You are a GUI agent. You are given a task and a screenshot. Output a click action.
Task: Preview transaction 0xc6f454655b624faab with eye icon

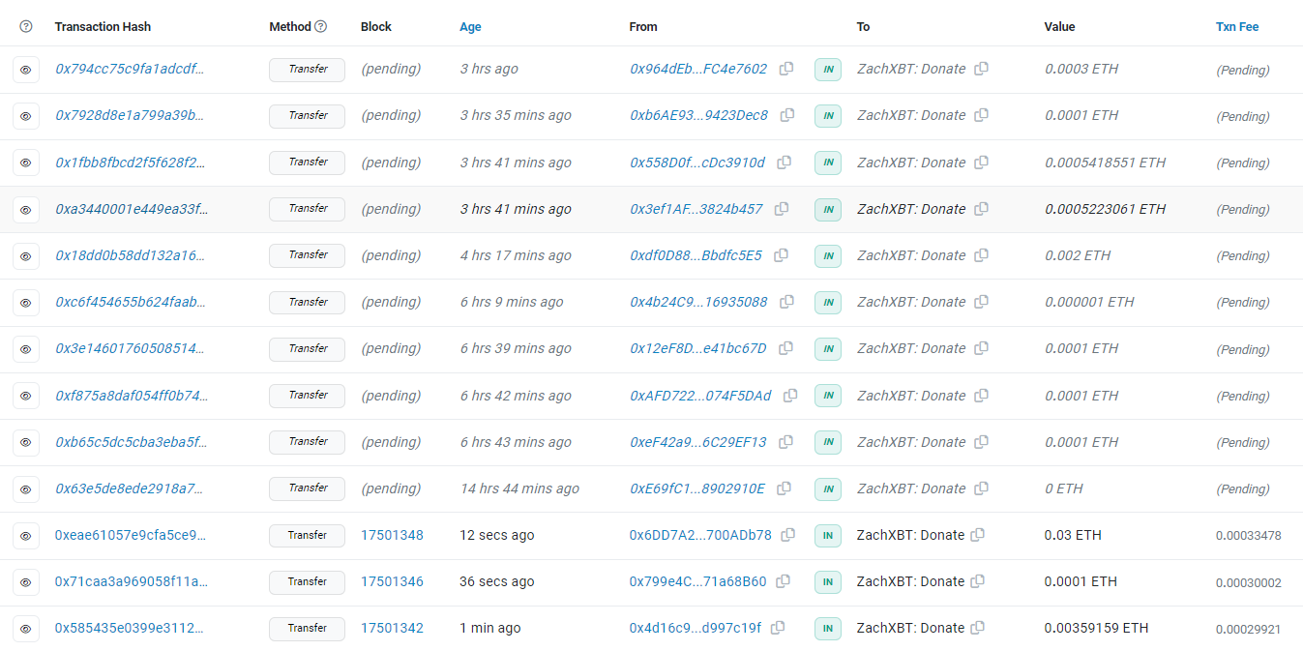(26, 303)
